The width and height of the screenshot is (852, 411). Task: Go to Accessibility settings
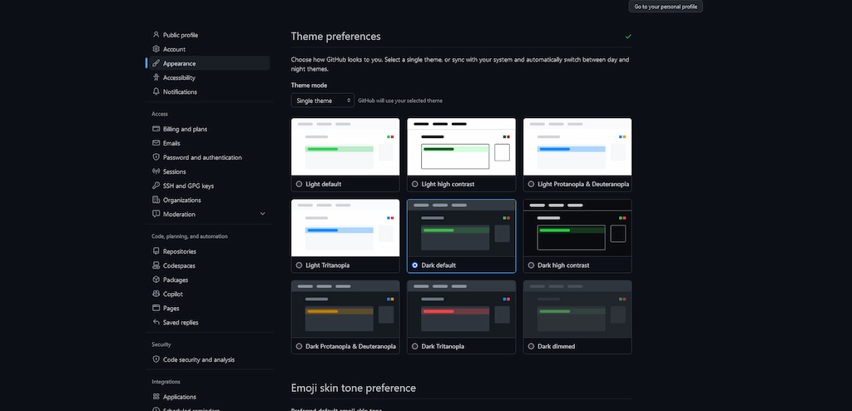[180, 77]
